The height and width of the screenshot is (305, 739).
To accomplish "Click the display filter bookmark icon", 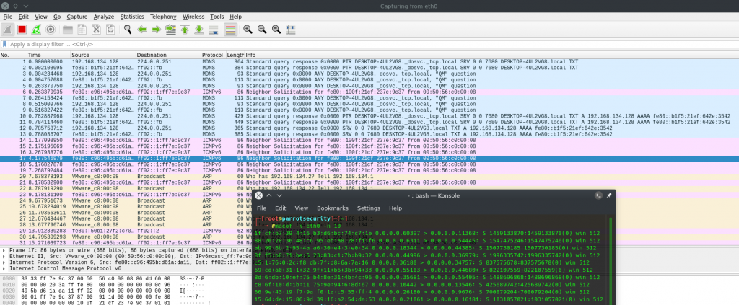I will click(5, 44).
